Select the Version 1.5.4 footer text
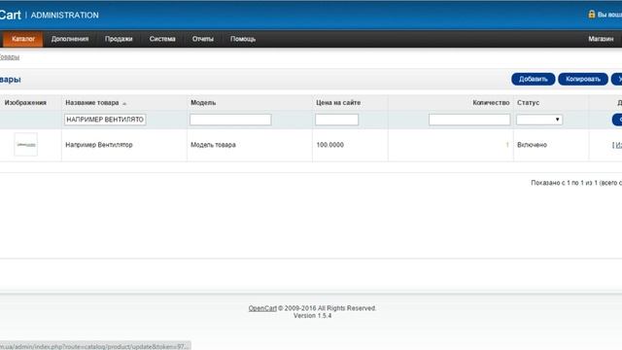This screenshot has height=350, width=622. [313, 316]
